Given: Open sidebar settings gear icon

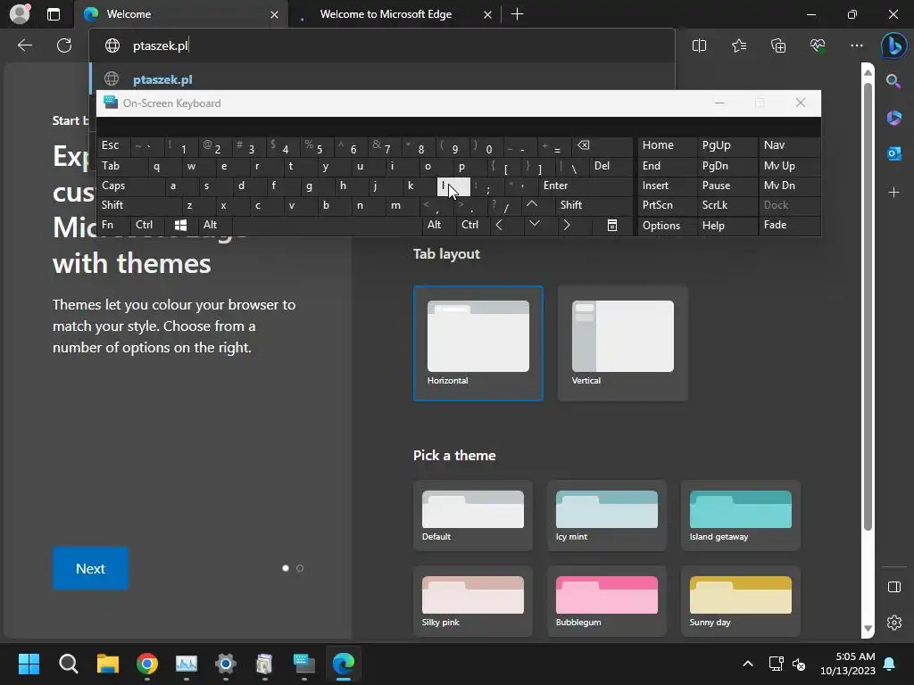Looking at the screenshot, I should click(x=893, y=622).
